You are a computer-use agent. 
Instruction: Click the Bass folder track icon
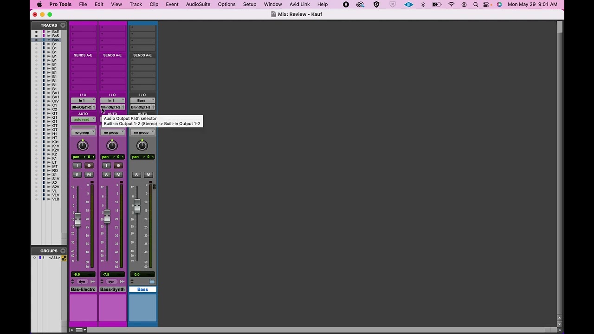pyautogui.click(x=152, y=282)
